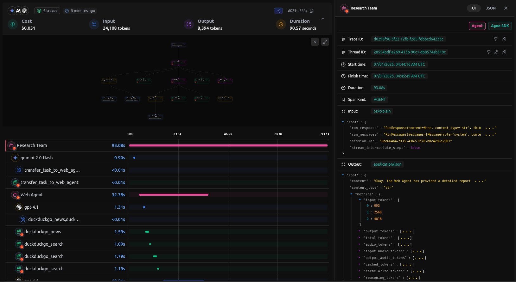Copy the Thread ID value

click(504, 52)
